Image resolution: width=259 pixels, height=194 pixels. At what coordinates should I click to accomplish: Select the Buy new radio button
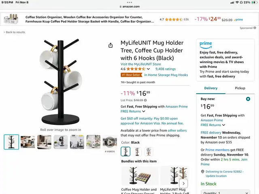tap(248, 99)
